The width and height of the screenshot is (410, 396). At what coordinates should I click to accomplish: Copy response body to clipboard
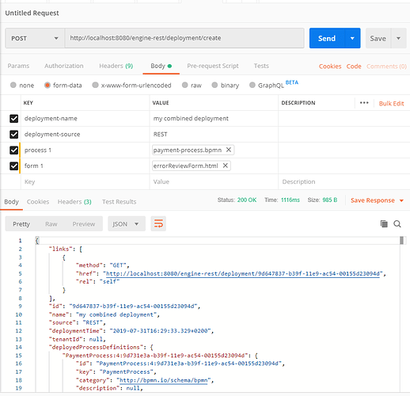coord(384,224)
